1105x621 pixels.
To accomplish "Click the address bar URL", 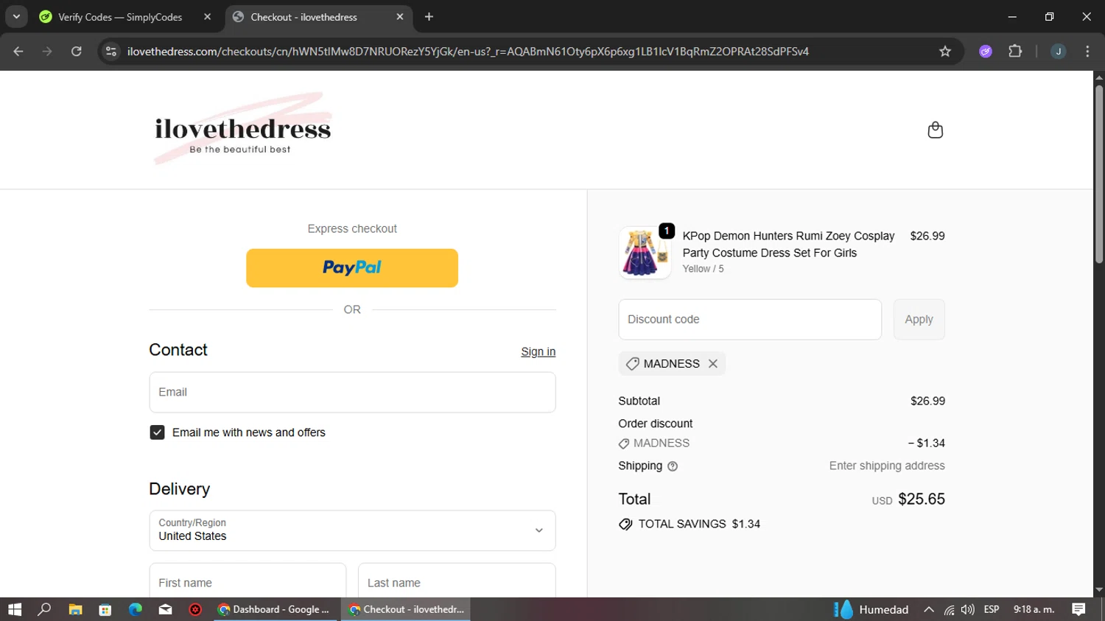I will click(x=468, y=51).
